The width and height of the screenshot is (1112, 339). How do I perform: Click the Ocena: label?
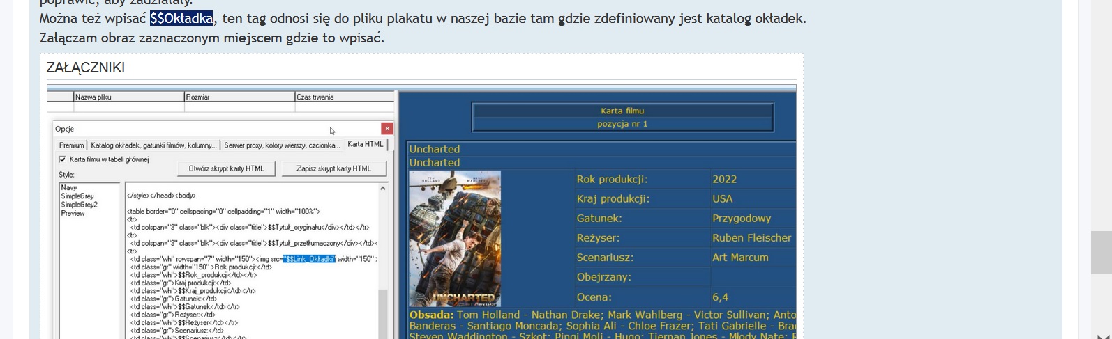594,297
